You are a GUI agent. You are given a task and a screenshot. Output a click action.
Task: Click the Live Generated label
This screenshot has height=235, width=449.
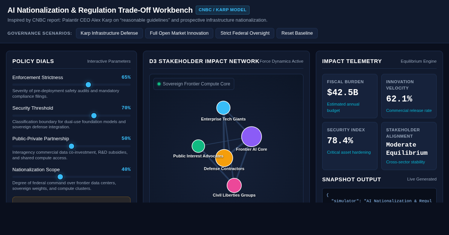click(x=422, y=179)
